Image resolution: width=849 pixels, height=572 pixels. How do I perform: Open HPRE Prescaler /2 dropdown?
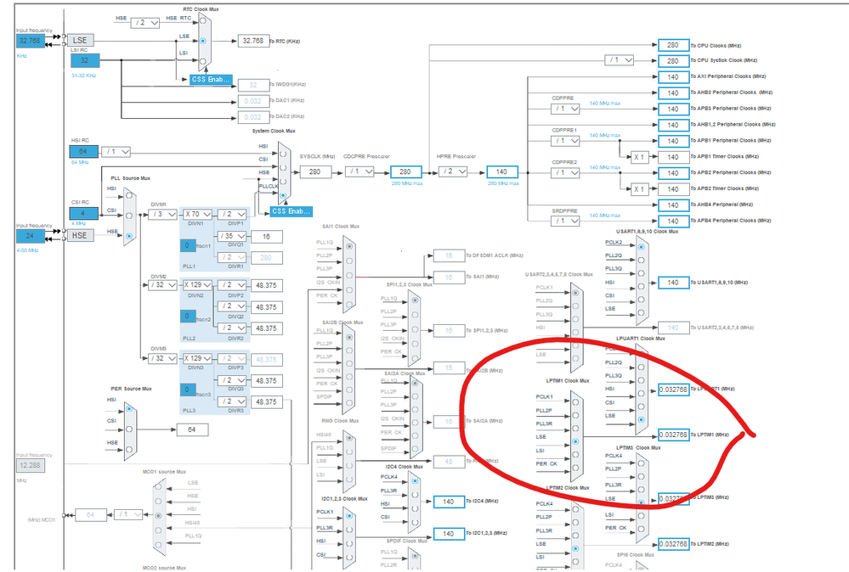(453, 171)
